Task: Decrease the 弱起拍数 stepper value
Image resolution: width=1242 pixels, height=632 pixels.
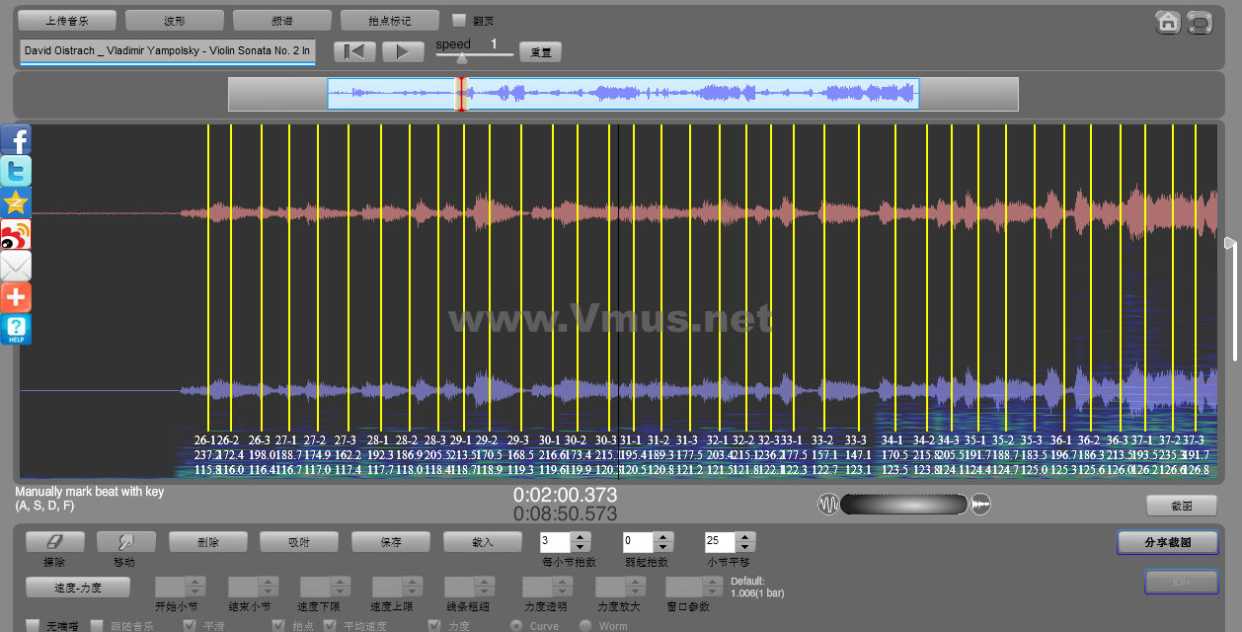Action: point(663,547)
